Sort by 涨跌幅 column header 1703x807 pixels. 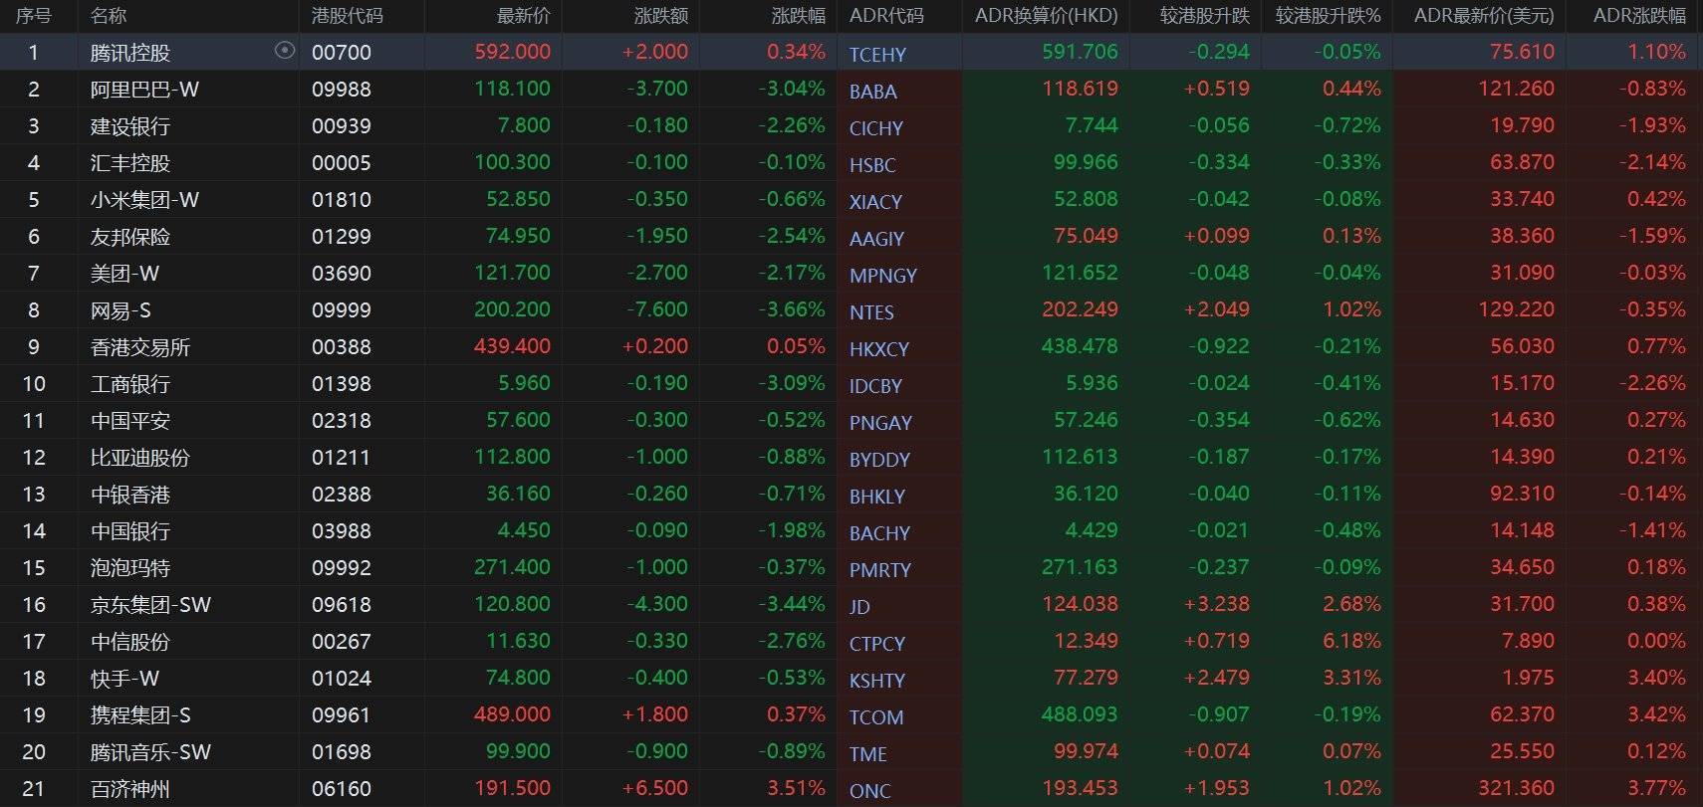click(798, 16)
